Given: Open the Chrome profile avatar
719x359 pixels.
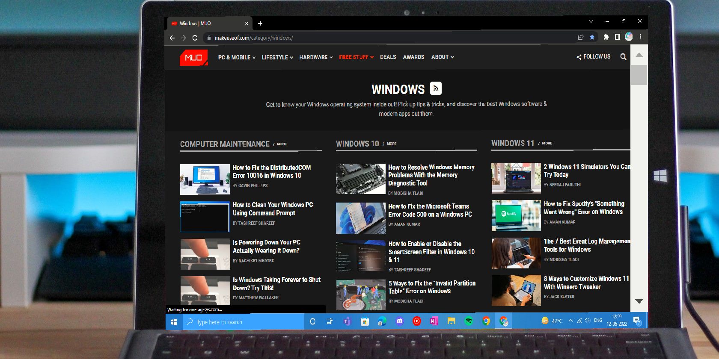Looking at the screenshot, I should point(629,37).
